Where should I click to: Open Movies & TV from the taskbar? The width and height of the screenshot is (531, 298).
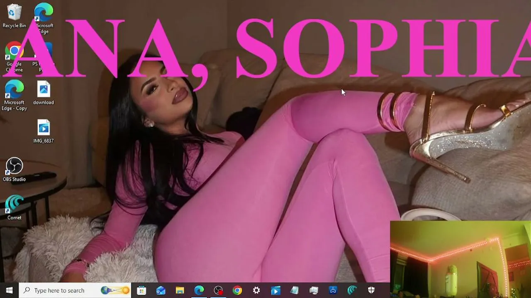pyautogui.click(x=275, y=291)
